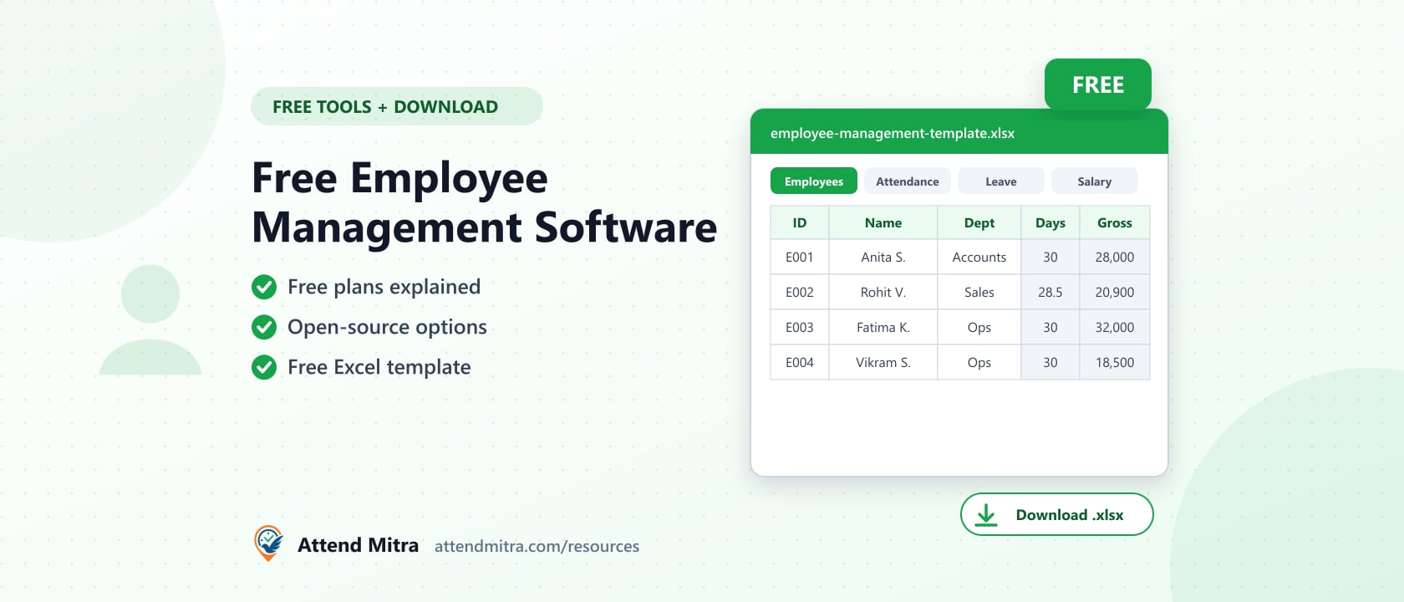
Task: Select the 32,000 gross cell
Action: pos(1115,327)
